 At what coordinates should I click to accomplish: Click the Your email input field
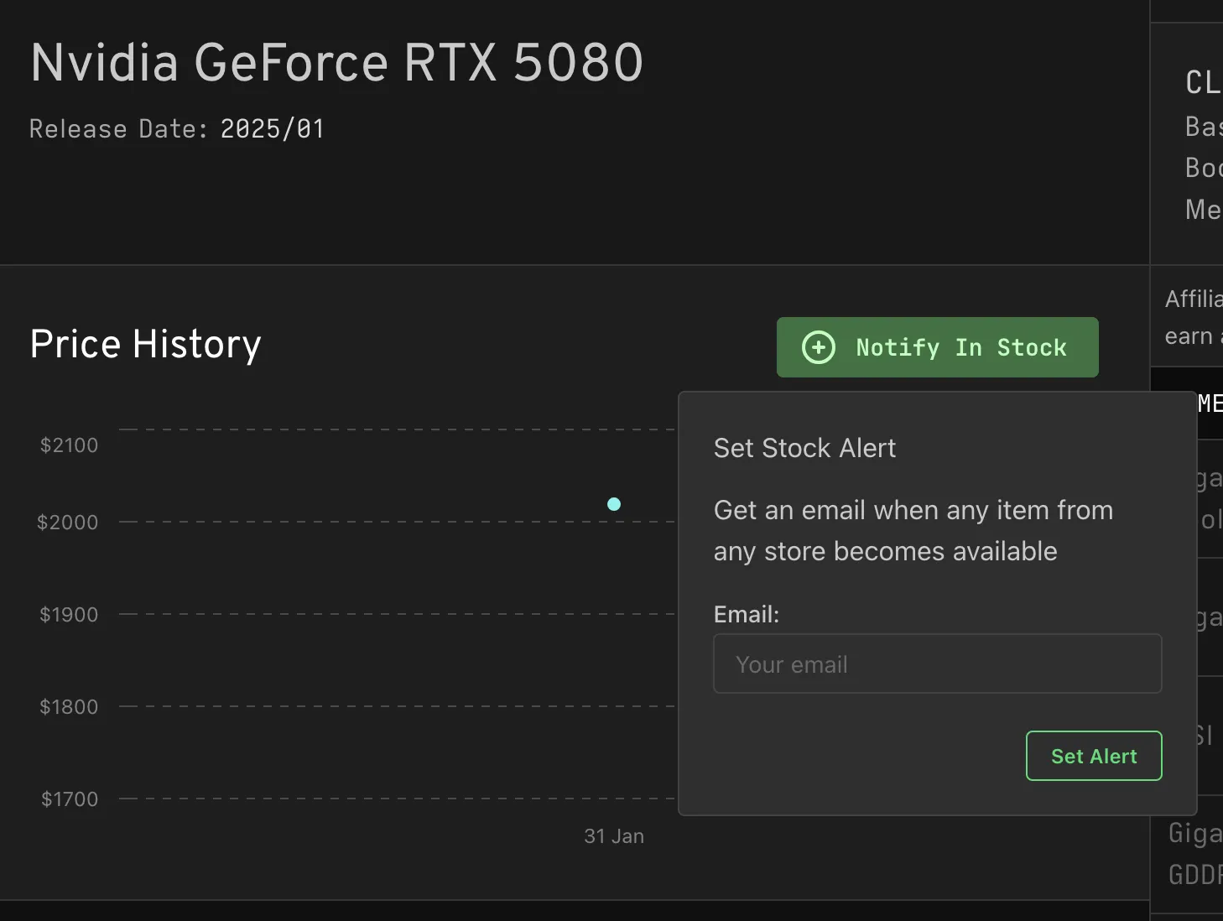pos(937,663)
